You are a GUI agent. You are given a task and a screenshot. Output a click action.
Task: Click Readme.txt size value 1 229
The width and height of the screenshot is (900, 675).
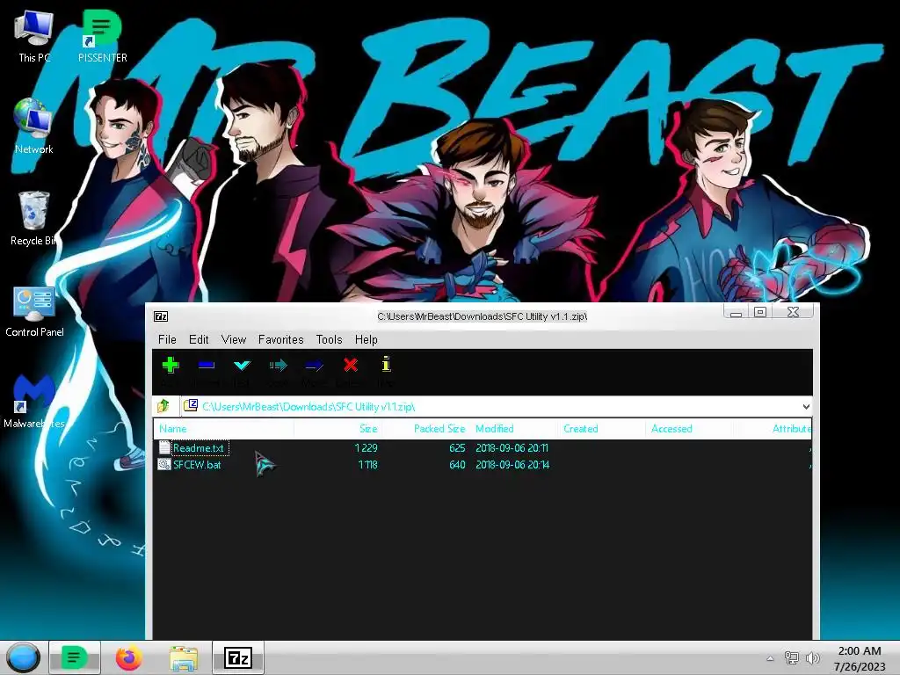tap(366, 447)
